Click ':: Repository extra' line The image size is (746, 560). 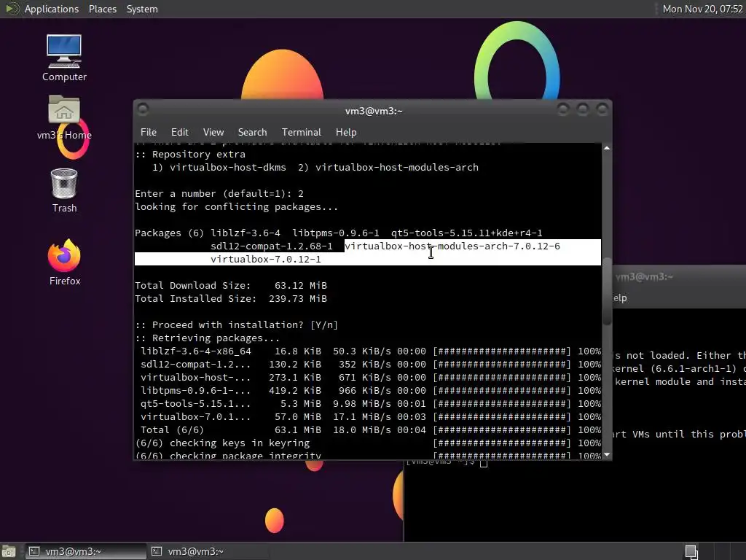[x=190, y=155]
